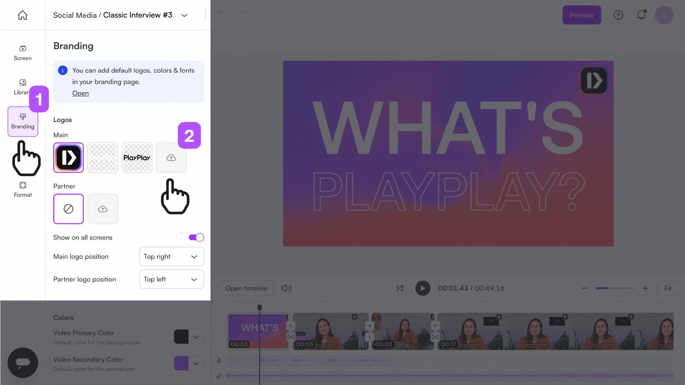
Task: Open the branding page link
Action: point(80,93)
